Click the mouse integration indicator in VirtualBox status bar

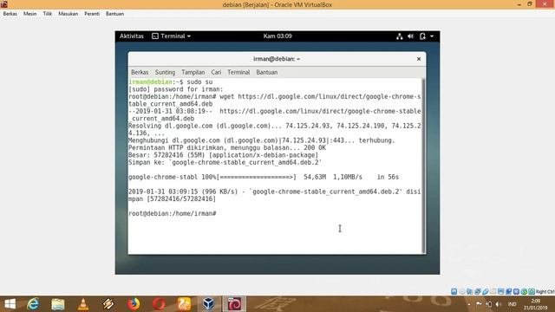[x=524, y=291]
